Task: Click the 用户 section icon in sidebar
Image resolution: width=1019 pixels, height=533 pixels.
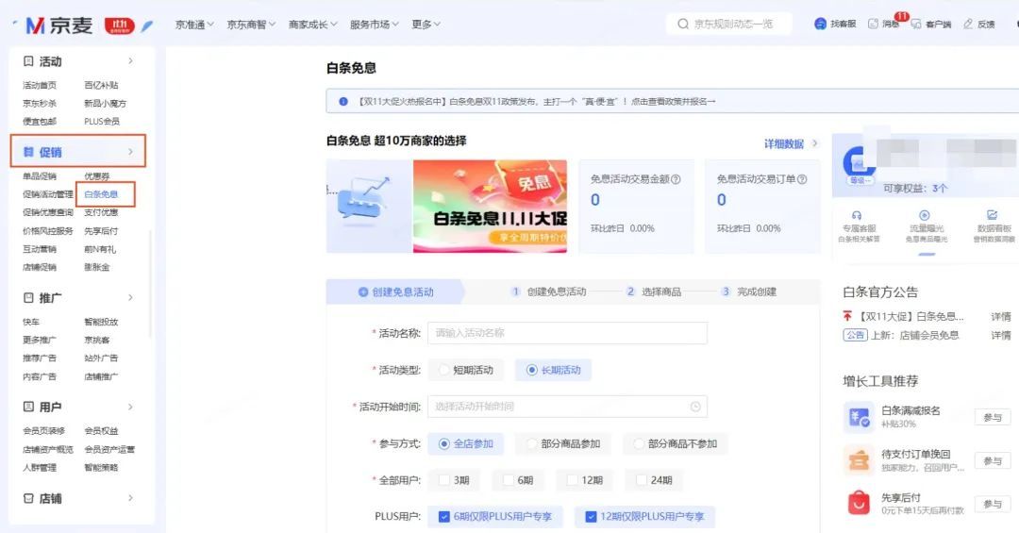Action: pos(28,407)
